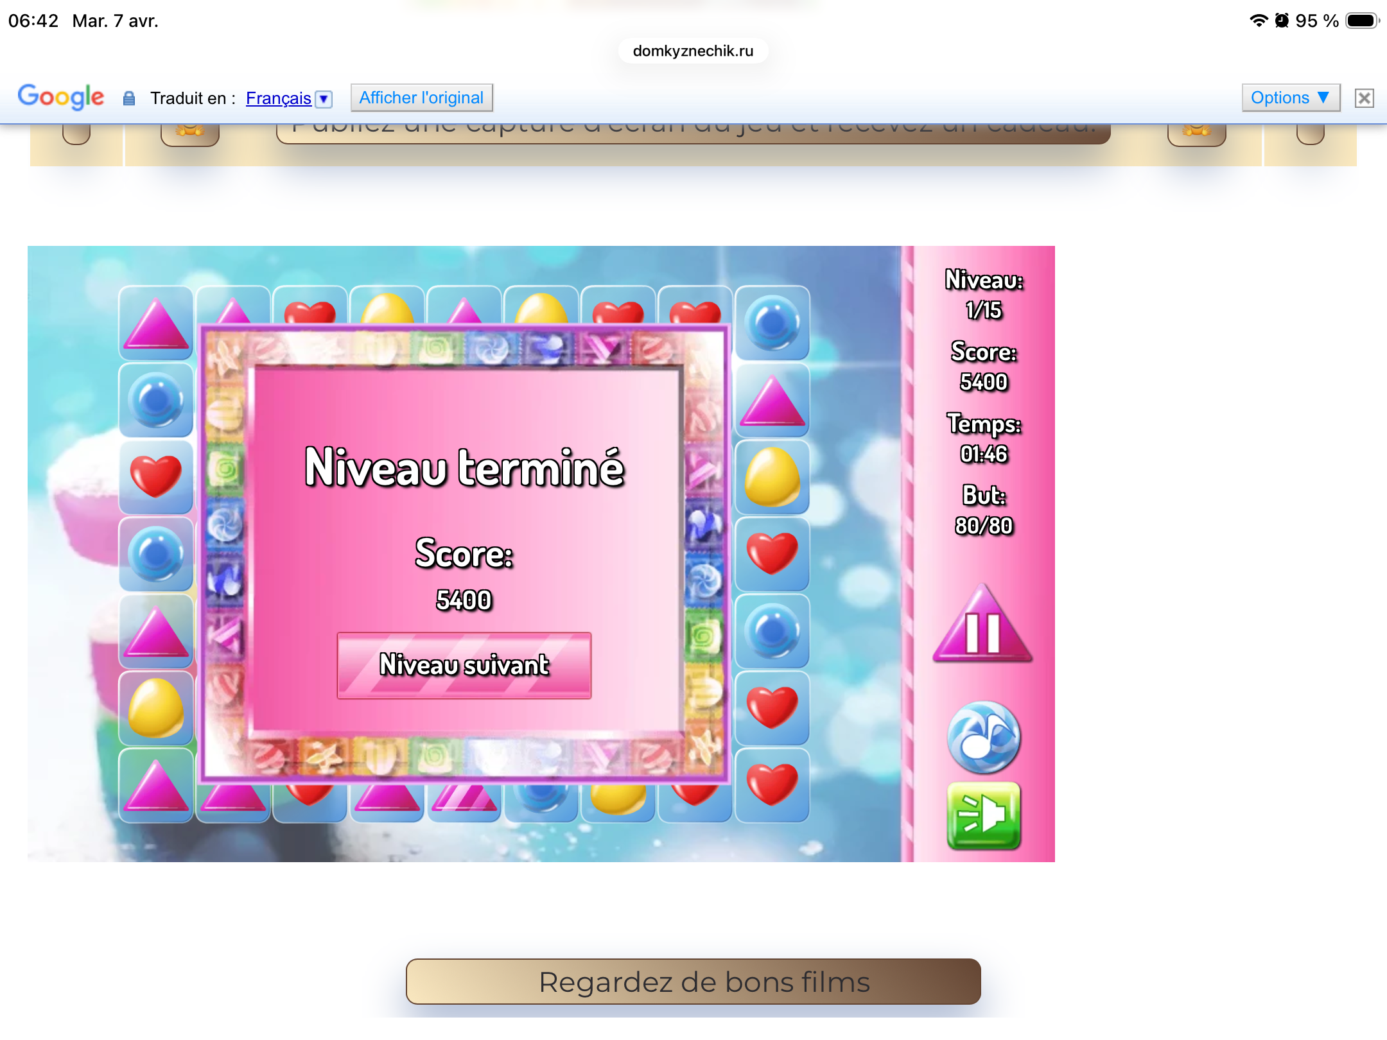Click the pink triangle pause button
Viewport: 1387px width, 1040px height.
(x=982, y=628)
